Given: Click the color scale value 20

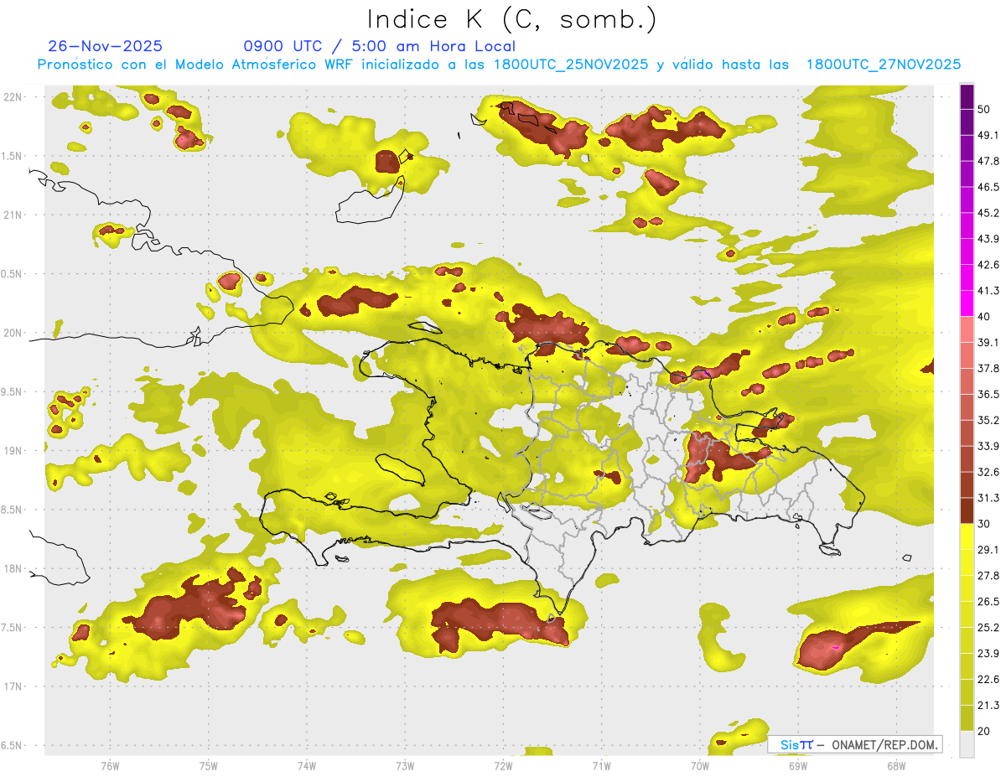Looking at the screenshot, I should tap(984, 732).
